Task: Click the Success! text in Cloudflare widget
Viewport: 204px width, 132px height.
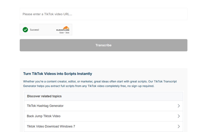Action: (34, 30)
